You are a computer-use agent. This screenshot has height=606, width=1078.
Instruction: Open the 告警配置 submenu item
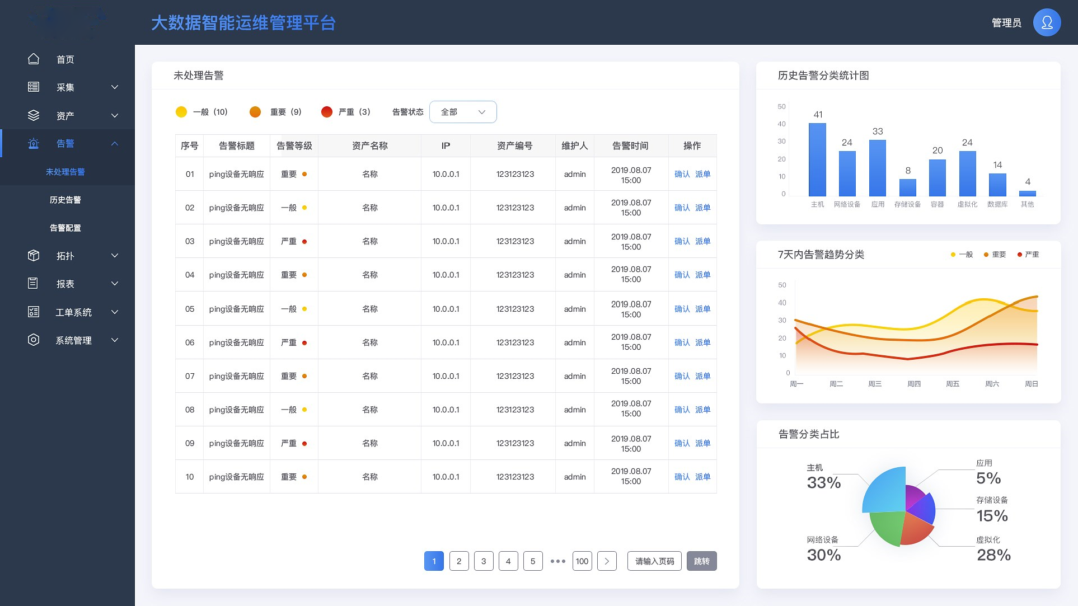tap(65, 228)
